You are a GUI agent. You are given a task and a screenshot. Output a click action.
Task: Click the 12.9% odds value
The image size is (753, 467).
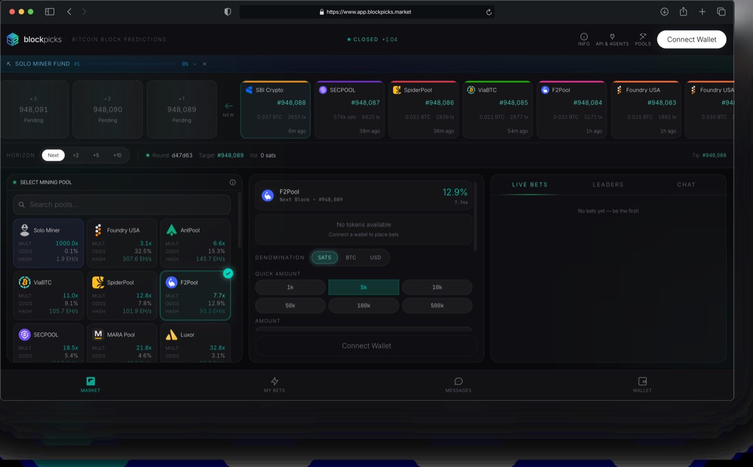point(455,192)
